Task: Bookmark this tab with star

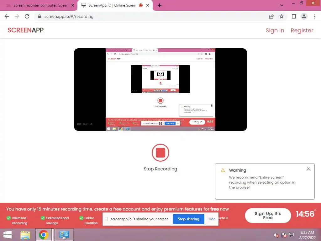Action: click(282, 16)
